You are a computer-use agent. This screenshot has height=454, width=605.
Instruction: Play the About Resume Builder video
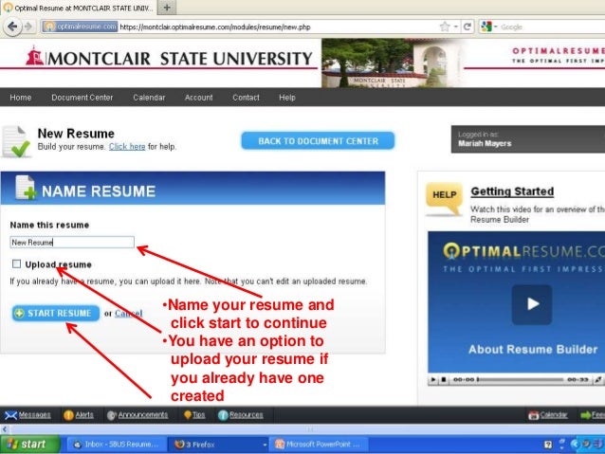tap(532, 304)
